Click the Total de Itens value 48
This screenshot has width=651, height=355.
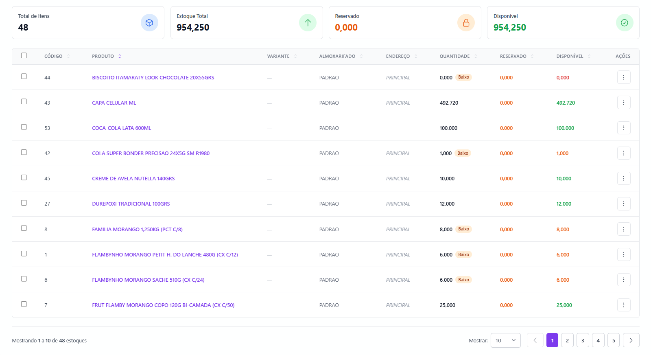23,27
